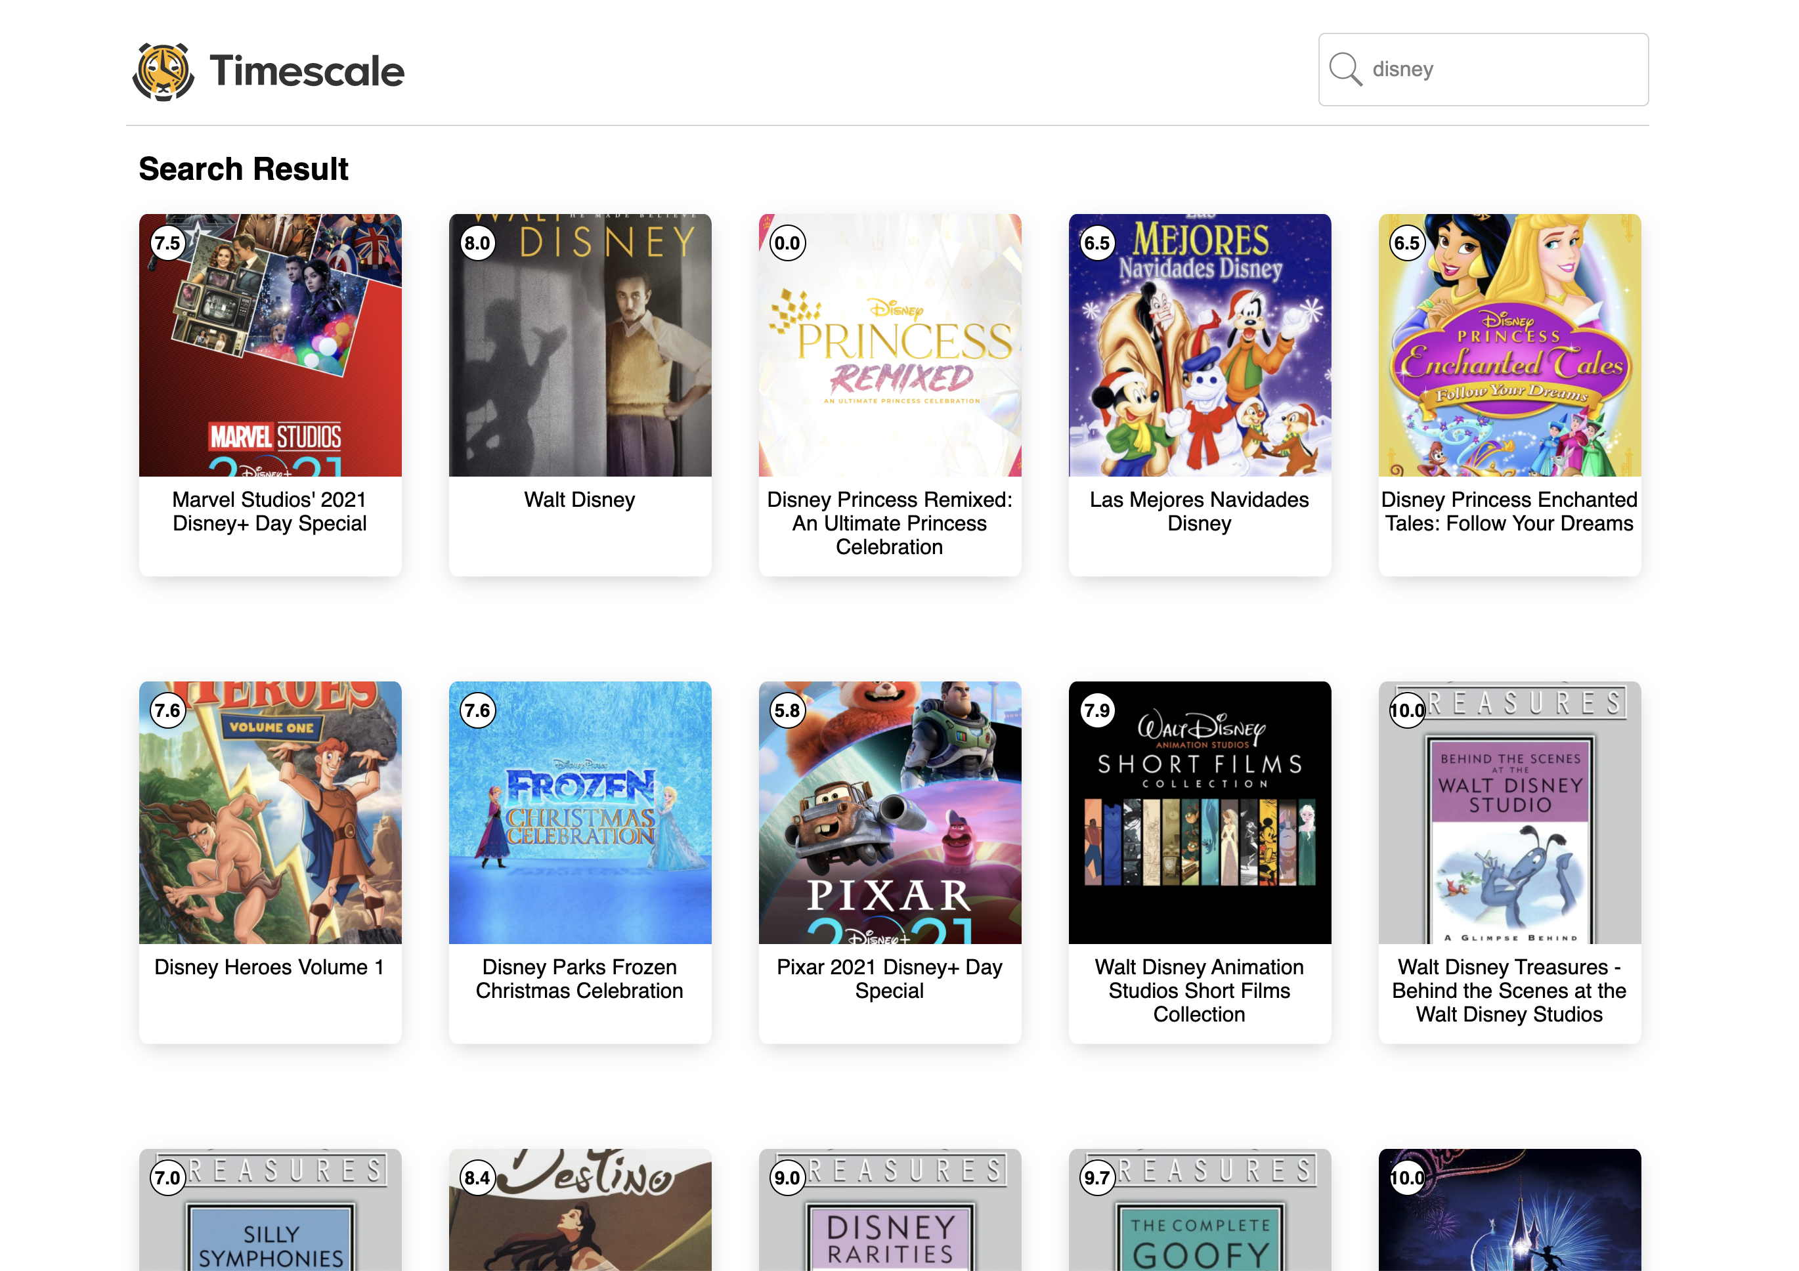
Task: Open Walt Disney Treasures Behind the Scenes poster
Action: [x=1509, y=812]
